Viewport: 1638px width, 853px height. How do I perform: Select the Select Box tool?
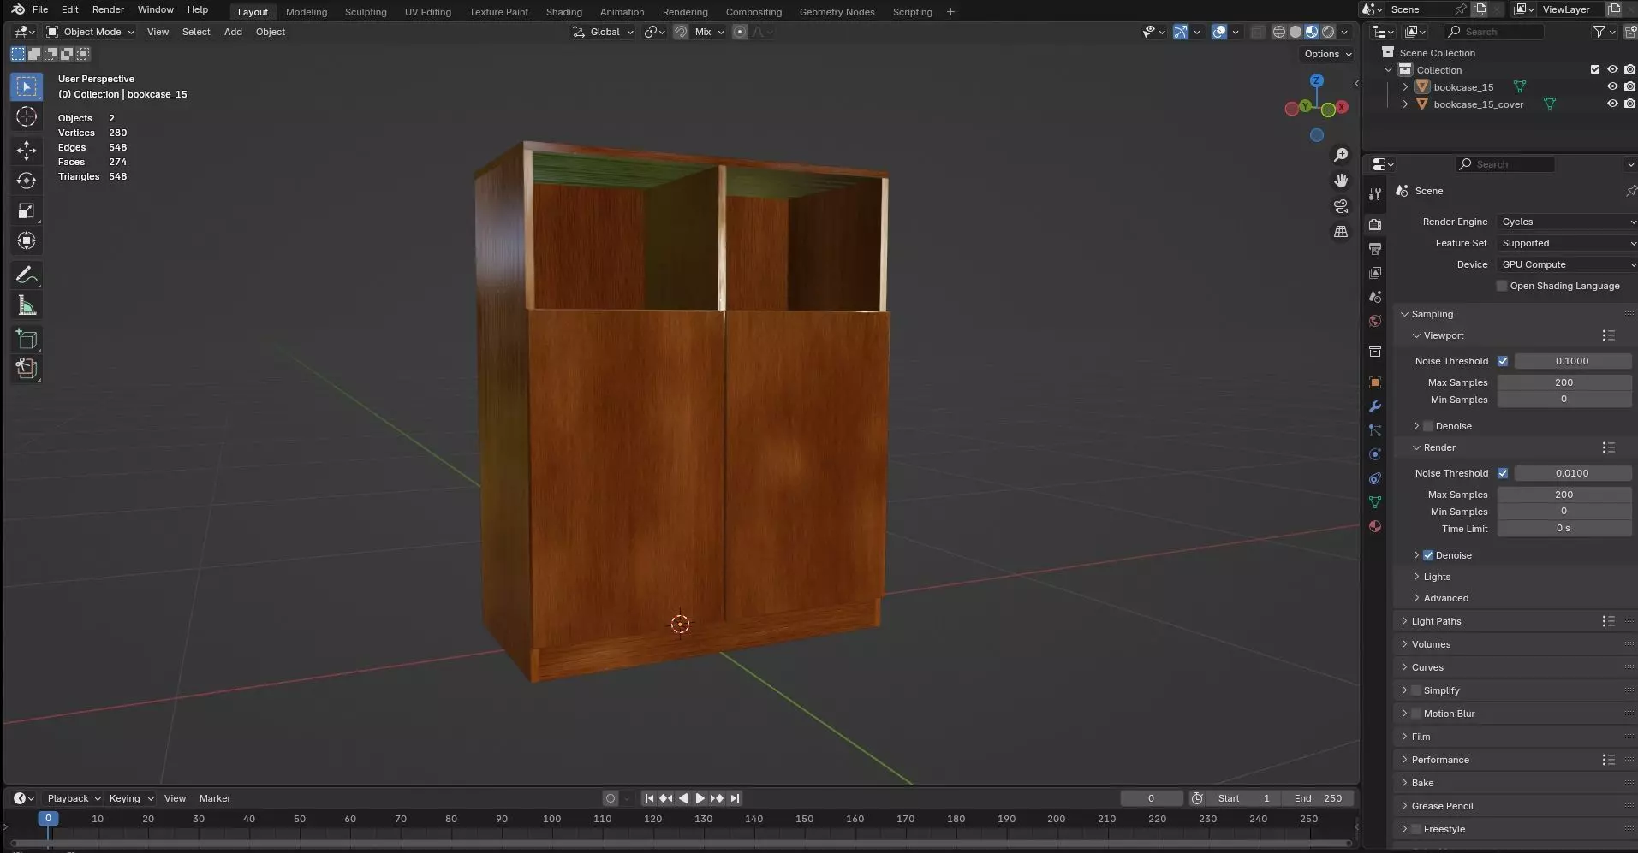pyautogui.click(x=27, y=86)
